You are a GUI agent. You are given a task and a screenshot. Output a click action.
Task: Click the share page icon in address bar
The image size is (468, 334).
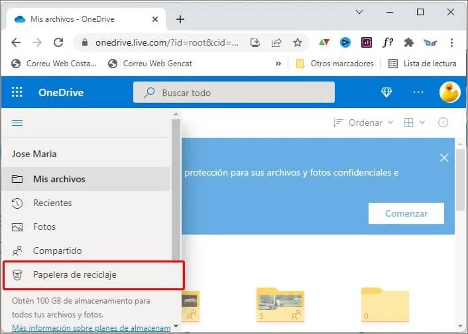pos(276,42)
